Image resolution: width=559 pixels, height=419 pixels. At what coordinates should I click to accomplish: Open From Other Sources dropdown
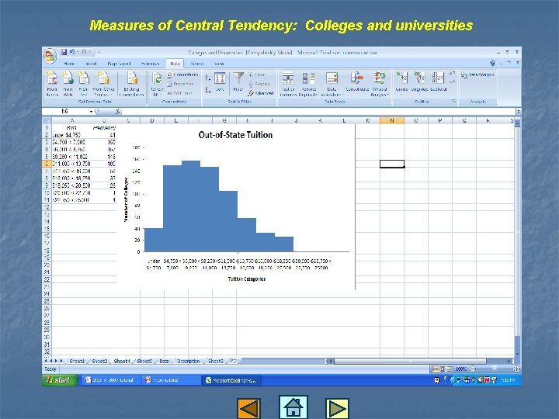point(103,84)
